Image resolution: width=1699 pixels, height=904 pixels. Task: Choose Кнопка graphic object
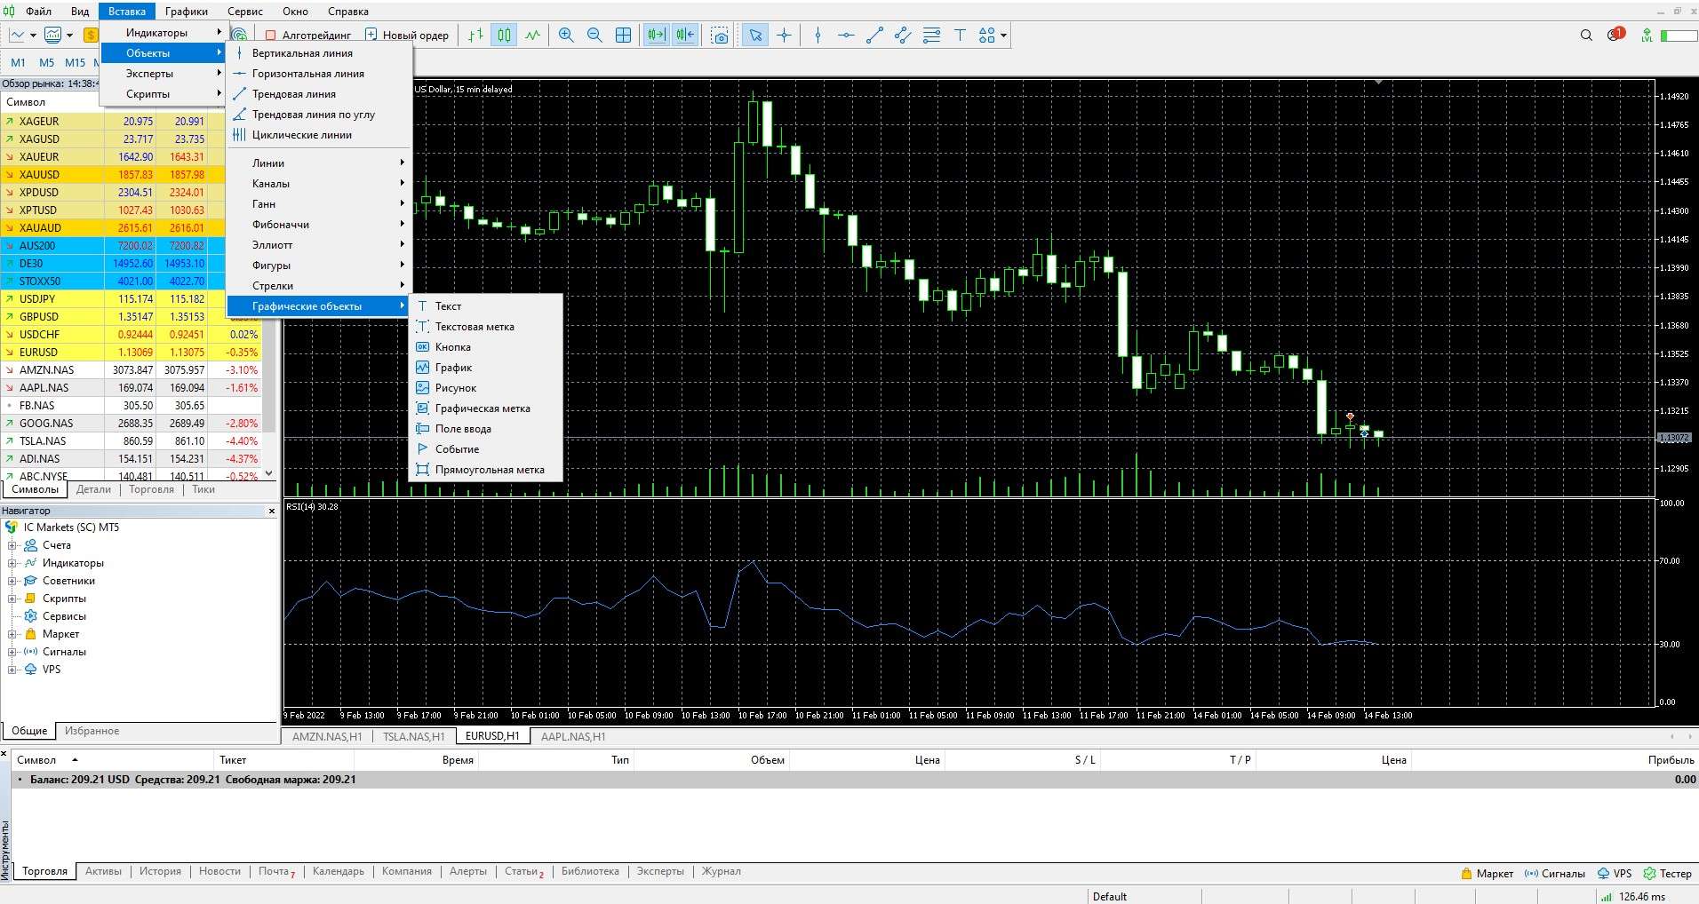coord(485,347)
